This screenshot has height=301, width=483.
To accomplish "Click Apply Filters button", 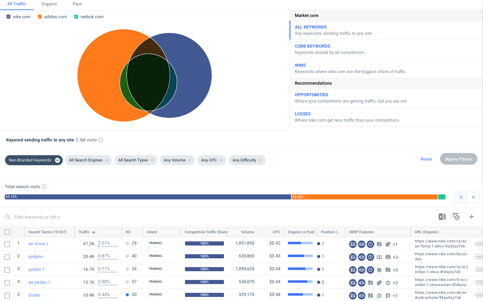I will pos(459,159).
